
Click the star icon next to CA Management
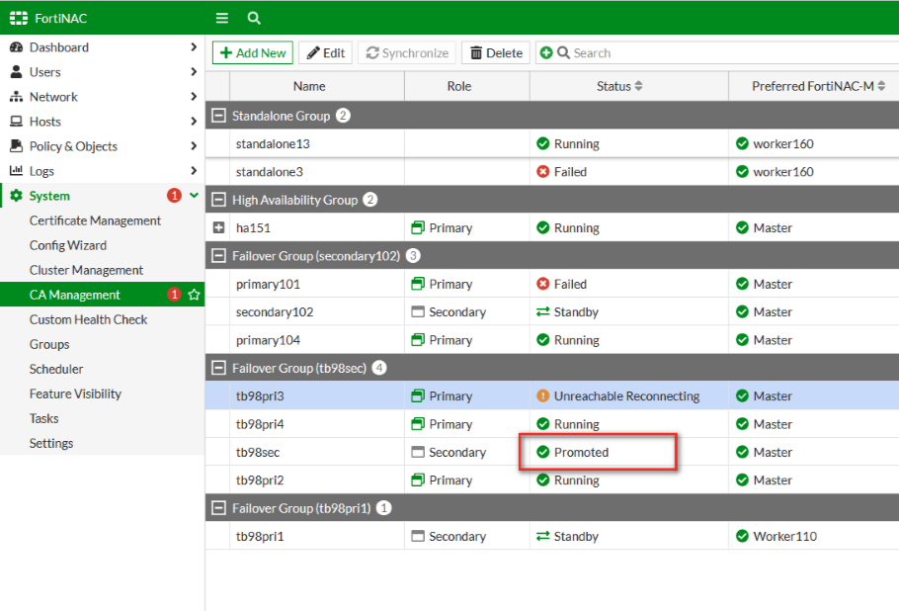(194, 295)
